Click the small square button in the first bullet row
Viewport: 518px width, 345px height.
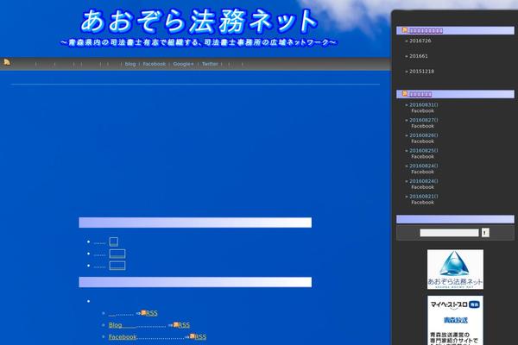tap(114, 241)
